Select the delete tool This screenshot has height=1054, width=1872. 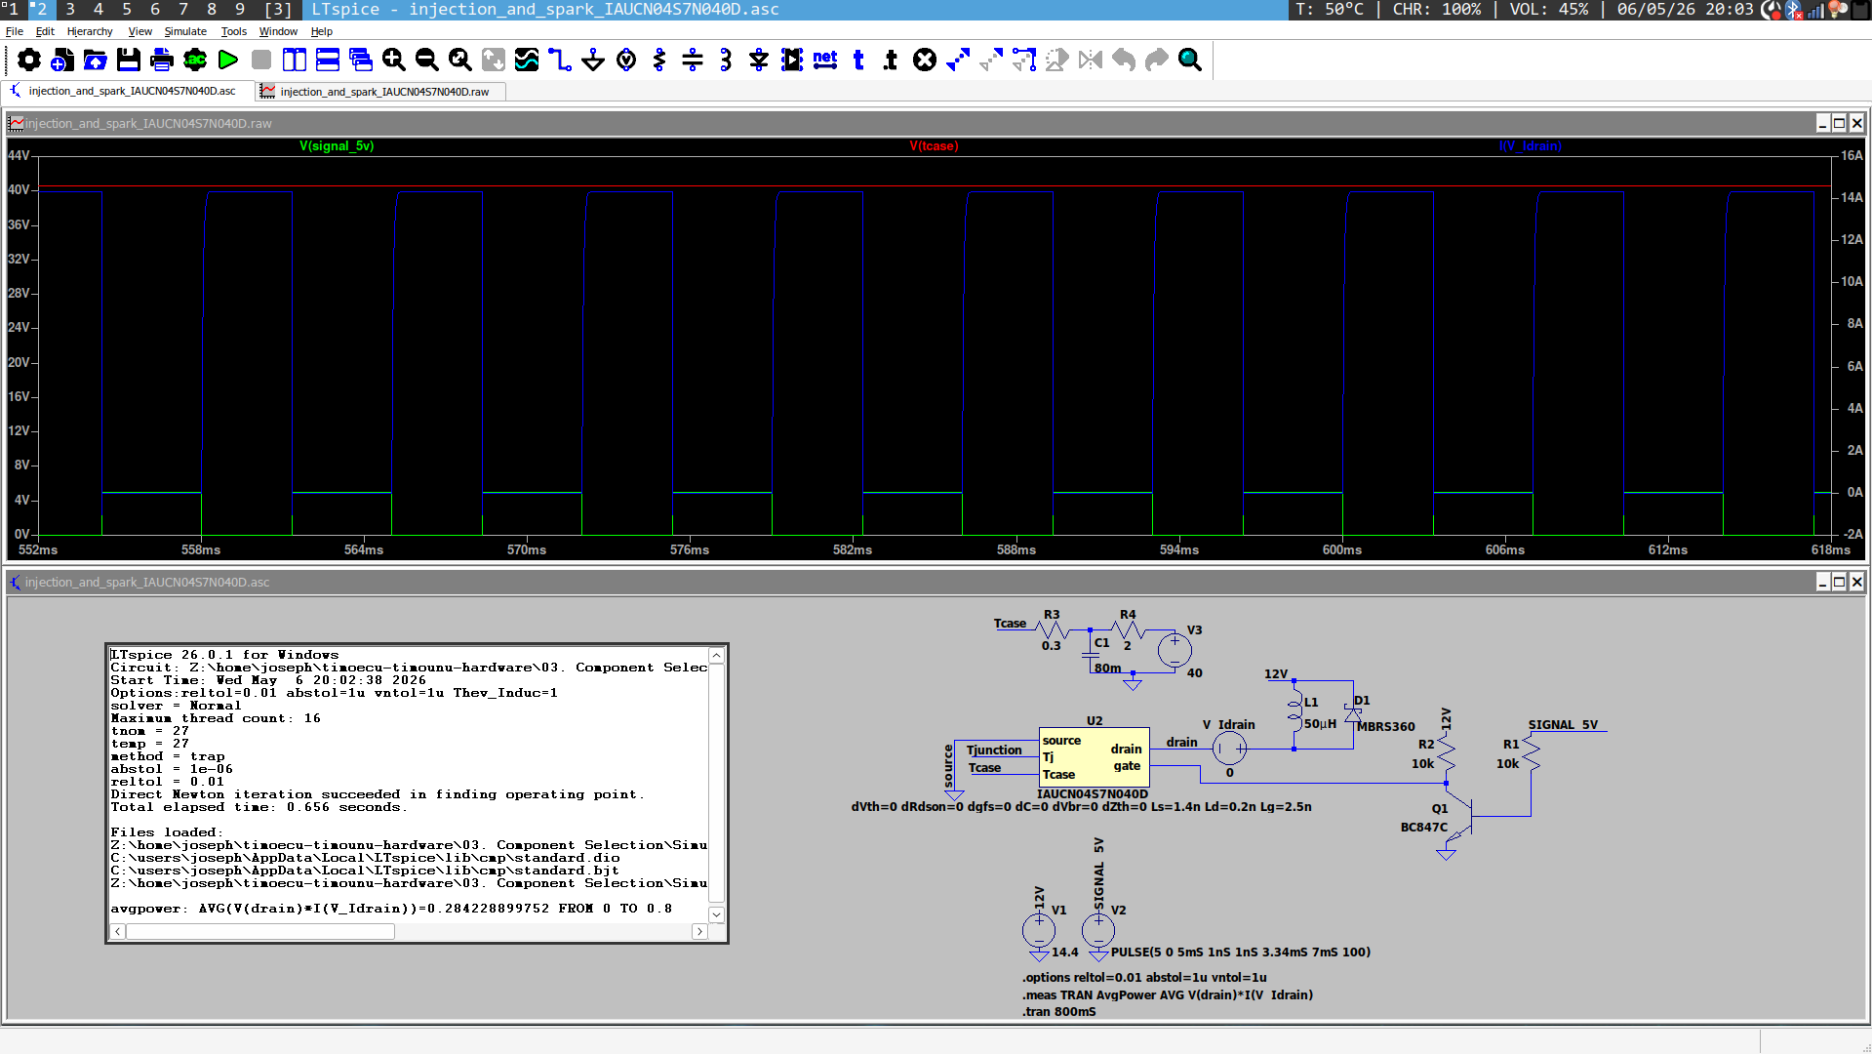925,61
